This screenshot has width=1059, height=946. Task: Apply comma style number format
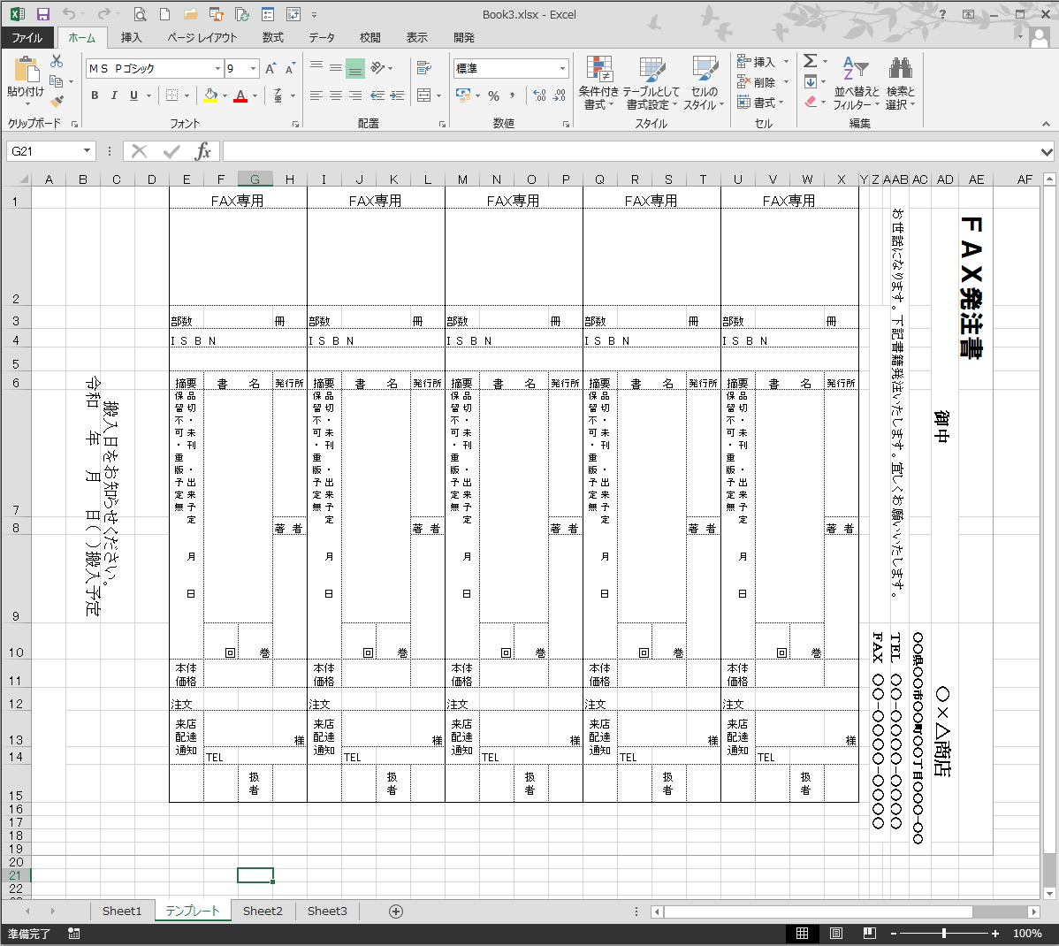513,96
